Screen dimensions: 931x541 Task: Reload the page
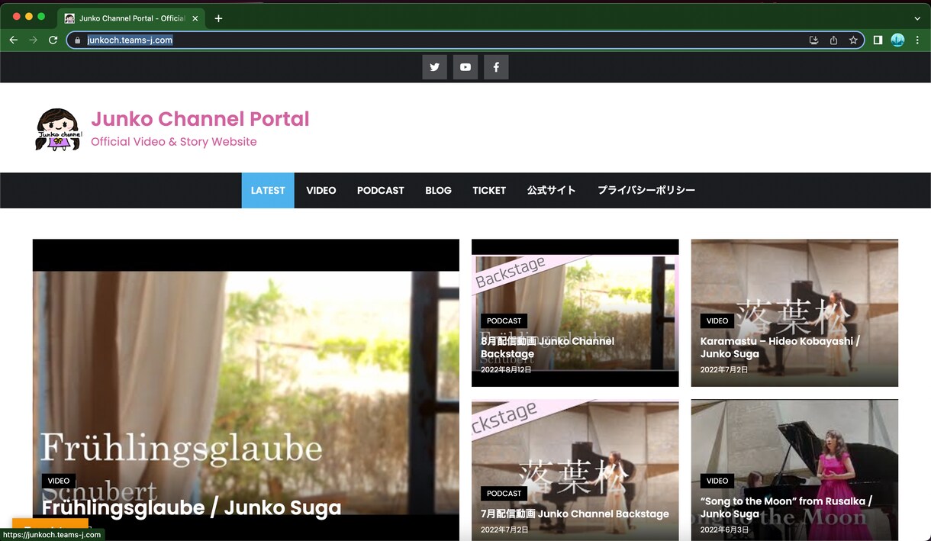coord(53,40)
